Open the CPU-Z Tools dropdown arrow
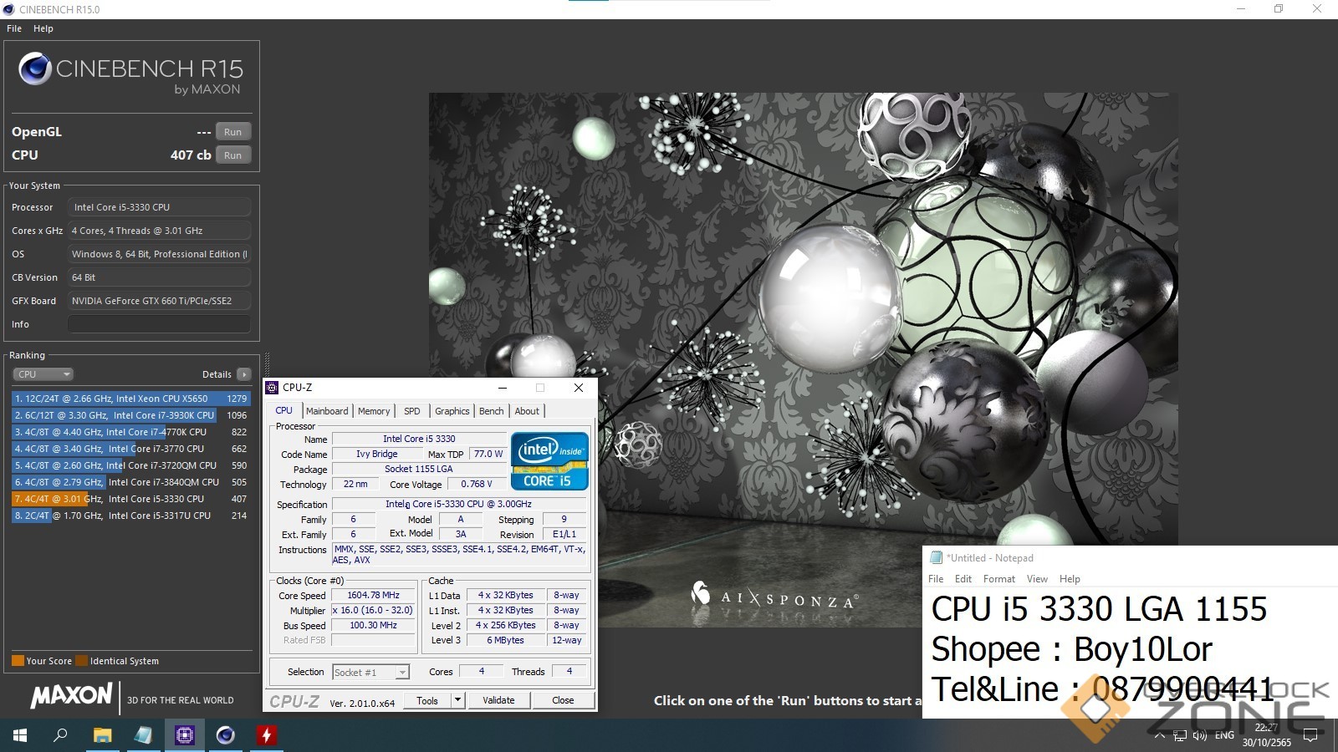1338x752 pixels. (x=457, y=700)
